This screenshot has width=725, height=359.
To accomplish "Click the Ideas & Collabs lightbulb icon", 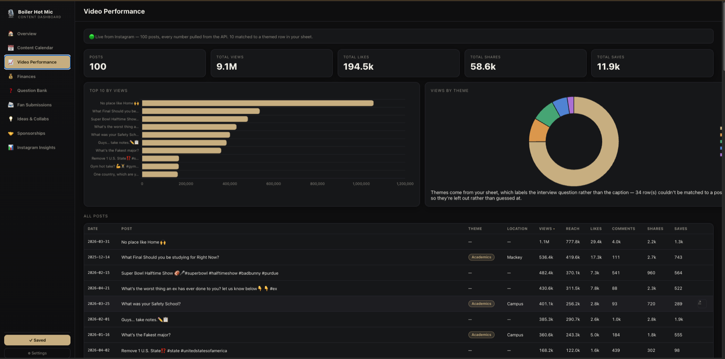I will [11, 119].
